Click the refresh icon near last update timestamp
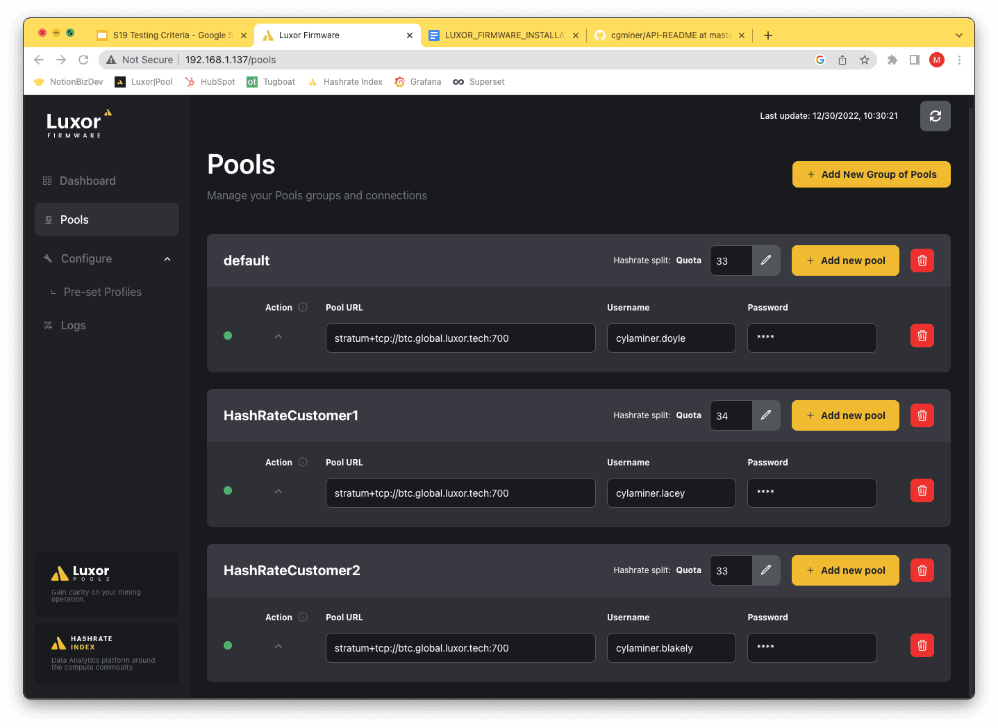998x728 pixels. [935, 116]
